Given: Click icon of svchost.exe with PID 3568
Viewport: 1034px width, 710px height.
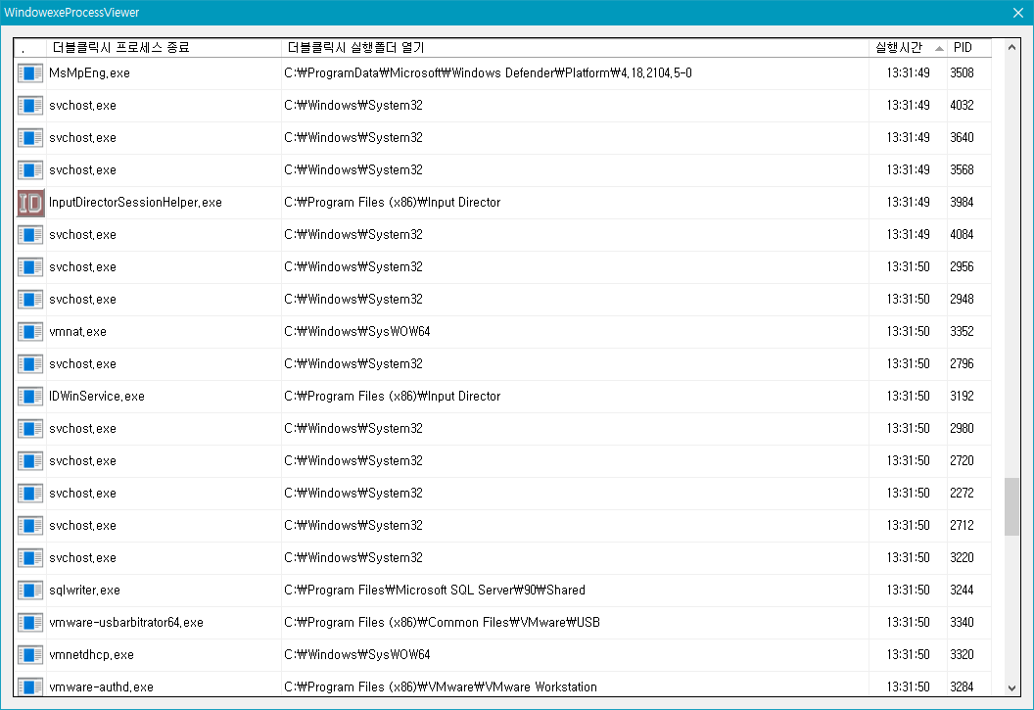Looking at the screenshot, I should point(30,170).
